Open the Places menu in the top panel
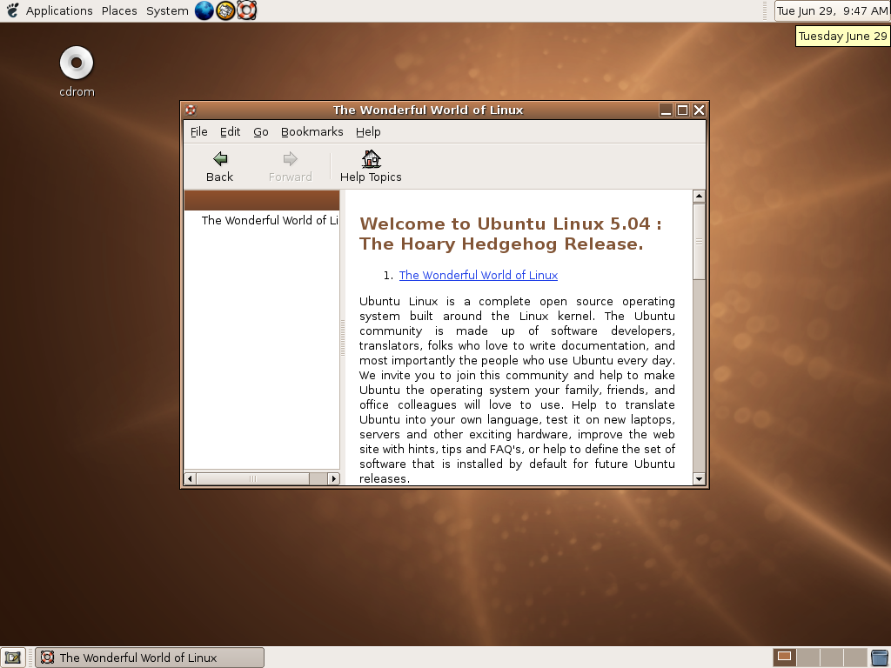Image resolution: width=891 pixels, height=668 pixels. click(119, 10)
